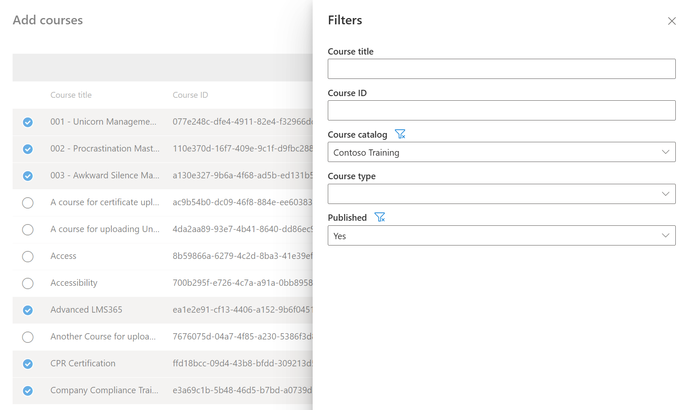This screenshot has height=410, width=685.
Task: Close the Filters panel
Action: click(672, 21)
